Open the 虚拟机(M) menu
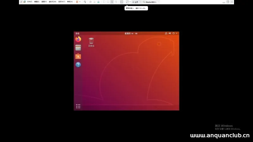The height and width of the screenshot is (142, 253). tap(52, 2)
